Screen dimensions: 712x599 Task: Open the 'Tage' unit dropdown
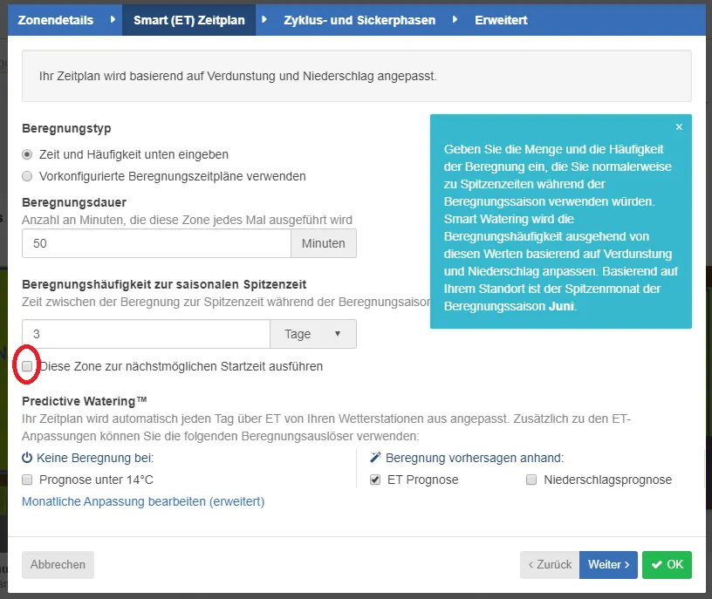coord(313,334)
